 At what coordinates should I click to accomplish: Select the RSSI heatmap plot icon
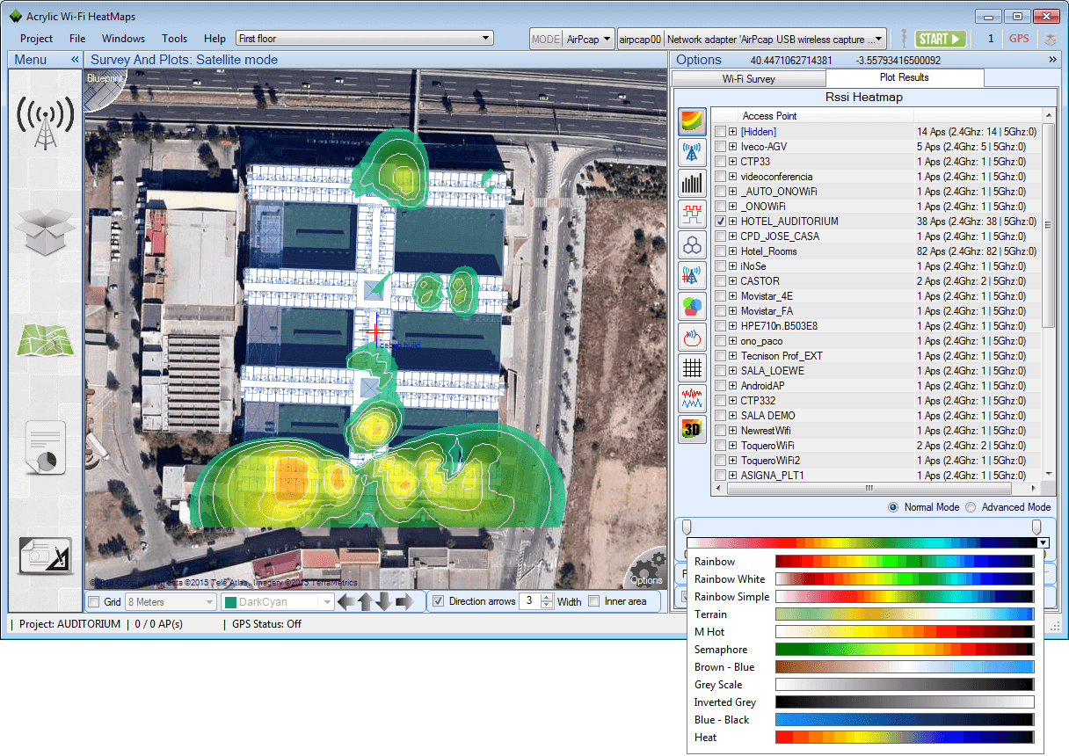click(693, 123)
